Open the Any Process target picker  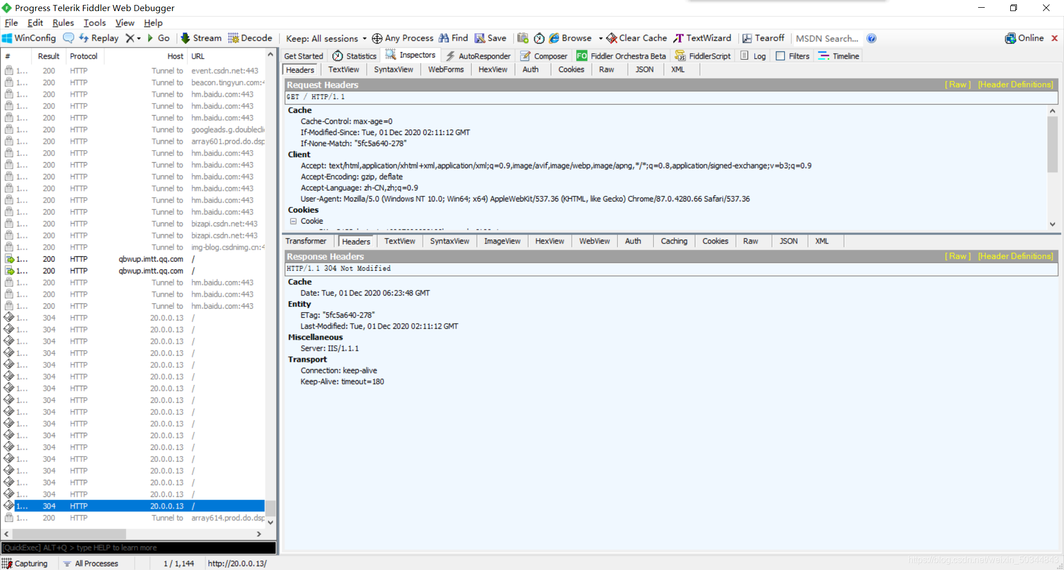pos(402,38)
